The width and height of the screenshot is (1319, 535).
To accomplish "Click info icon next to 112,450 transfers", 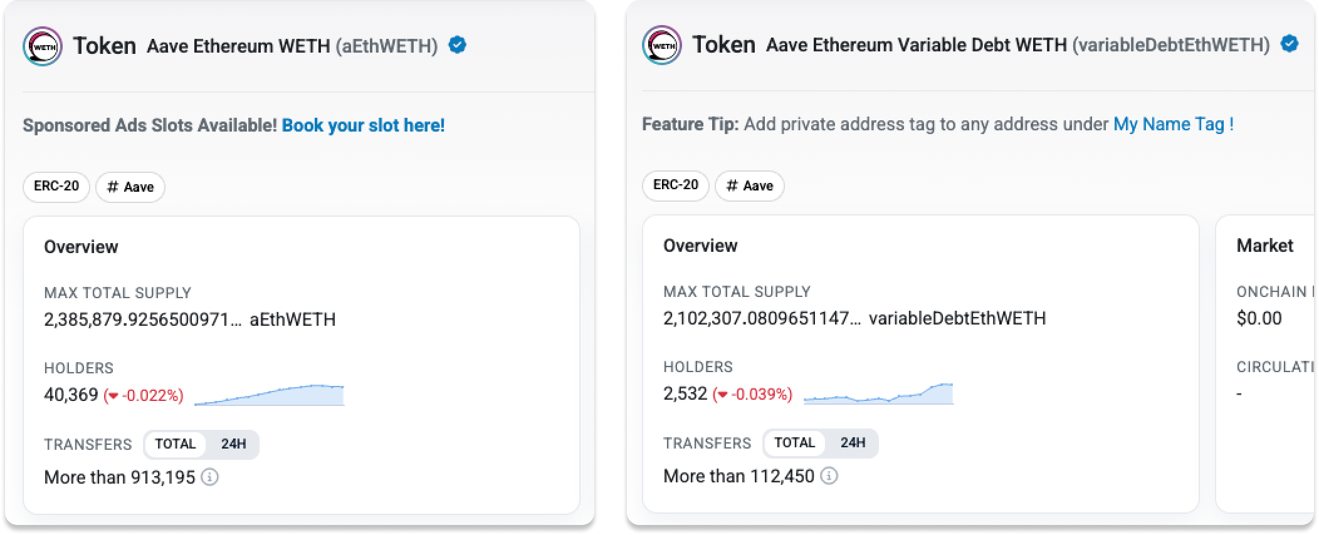I will click(829, 476).
